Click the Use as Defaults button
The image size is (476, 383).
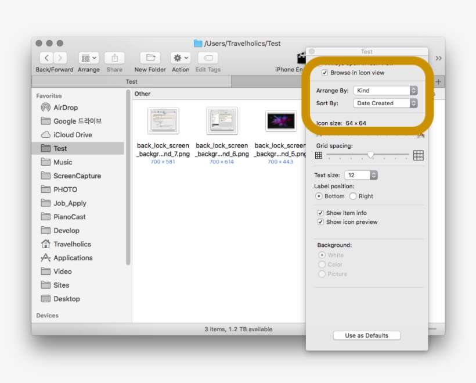[x=367, y=335]
